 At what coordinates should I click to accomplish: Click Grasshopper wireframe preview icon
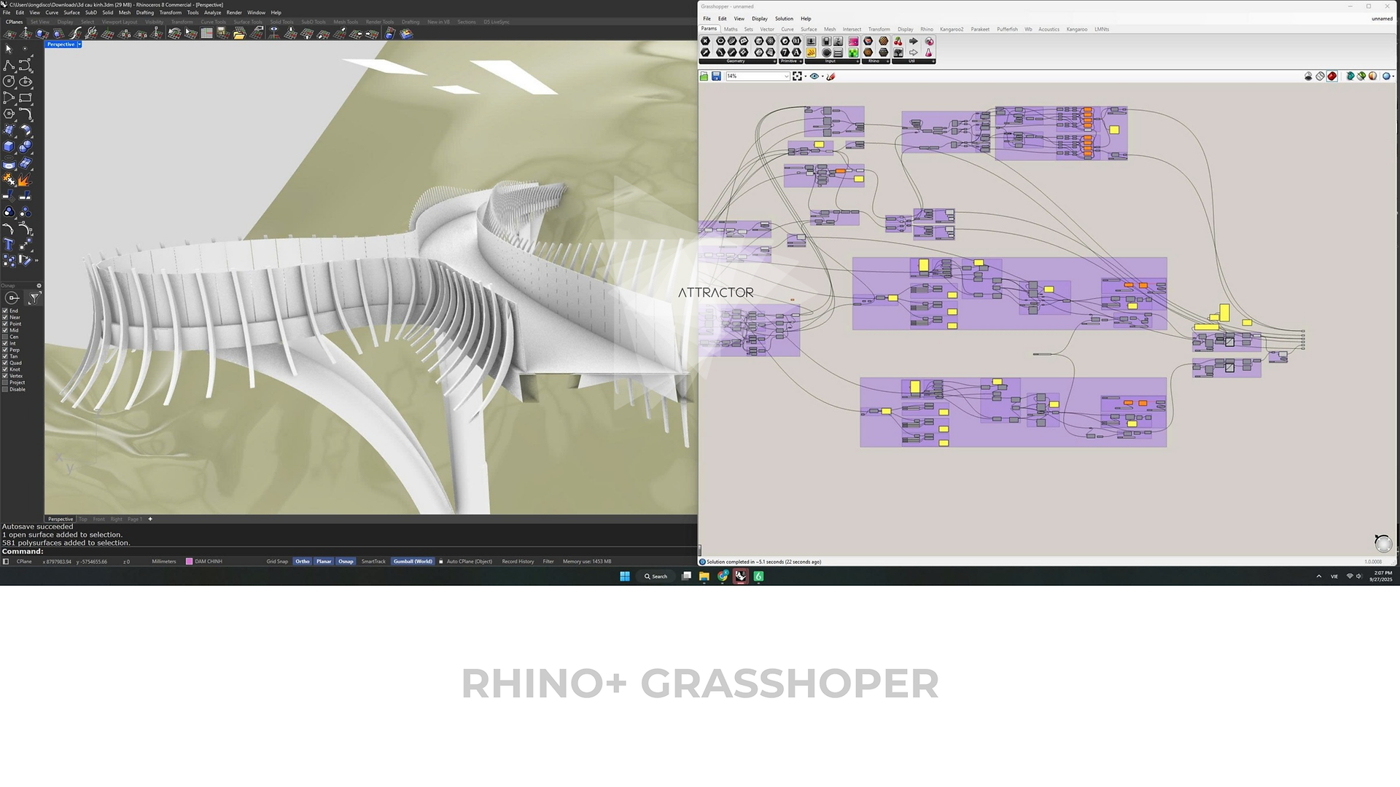point(1320,76)
